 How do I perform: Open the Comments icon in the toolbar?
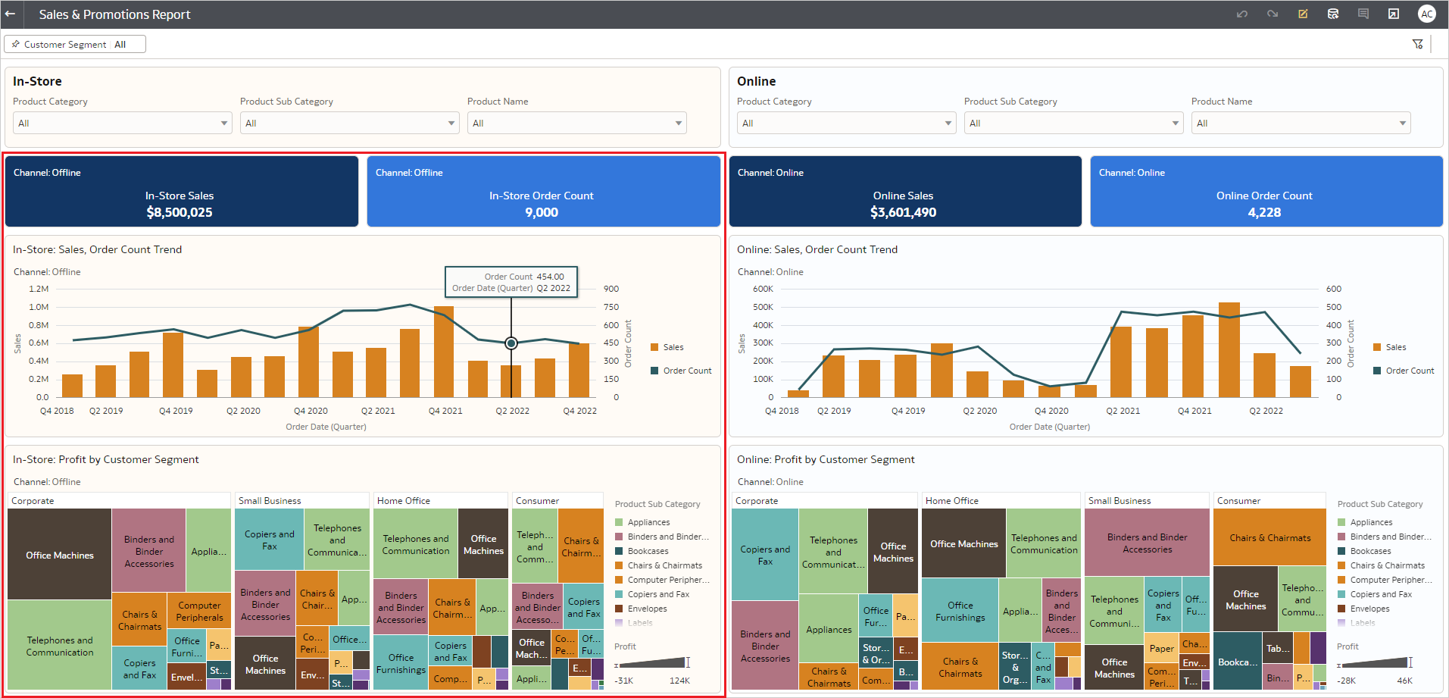click(x=1363, y=13)
